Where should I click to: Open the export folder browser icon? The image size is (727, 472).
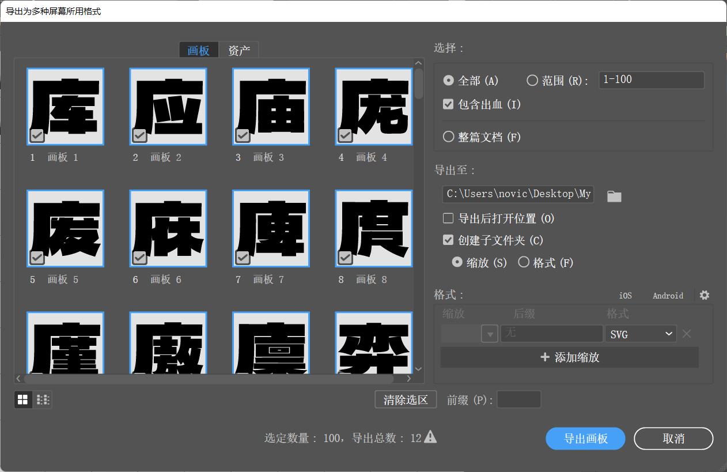coord(614,196)
